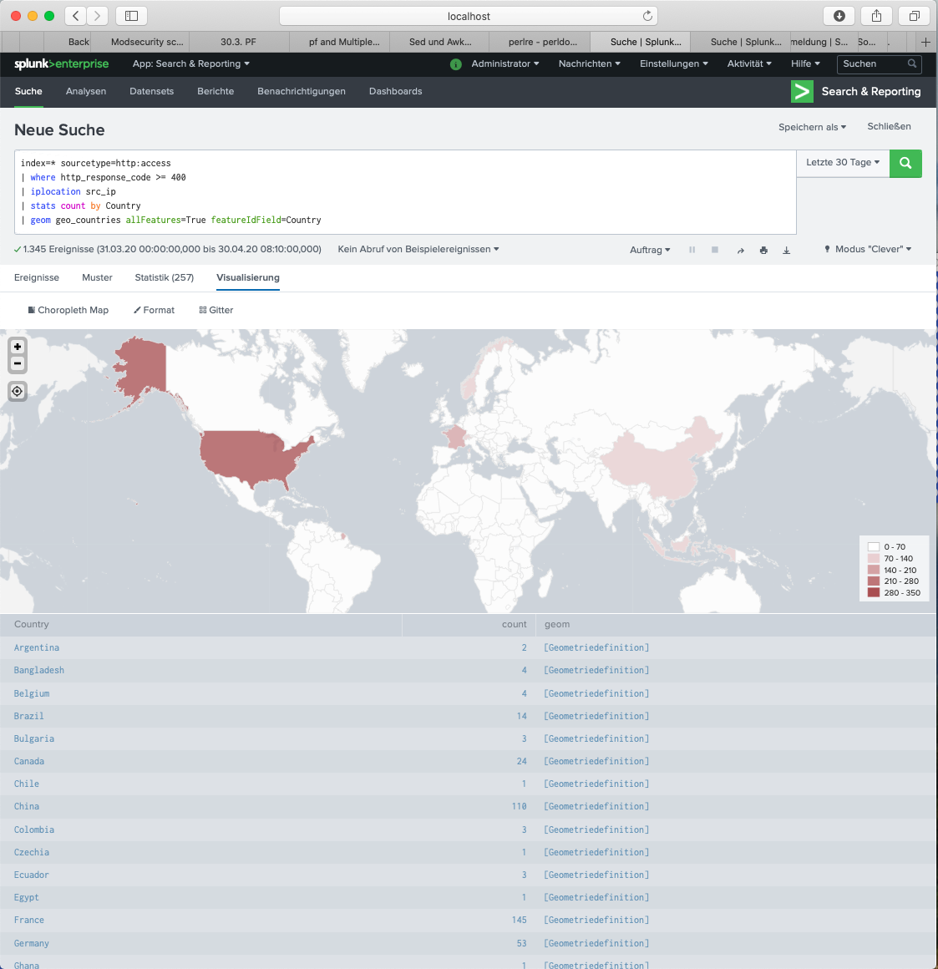This screenshot has height=969, width=938.
Task: Switch to the Ereignisse tab
Action: [x=37, y=277]
